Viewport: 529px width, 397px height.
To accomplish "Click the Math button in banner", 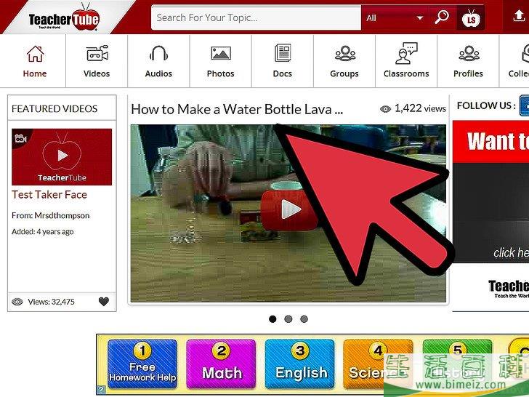I will point(221,364).
